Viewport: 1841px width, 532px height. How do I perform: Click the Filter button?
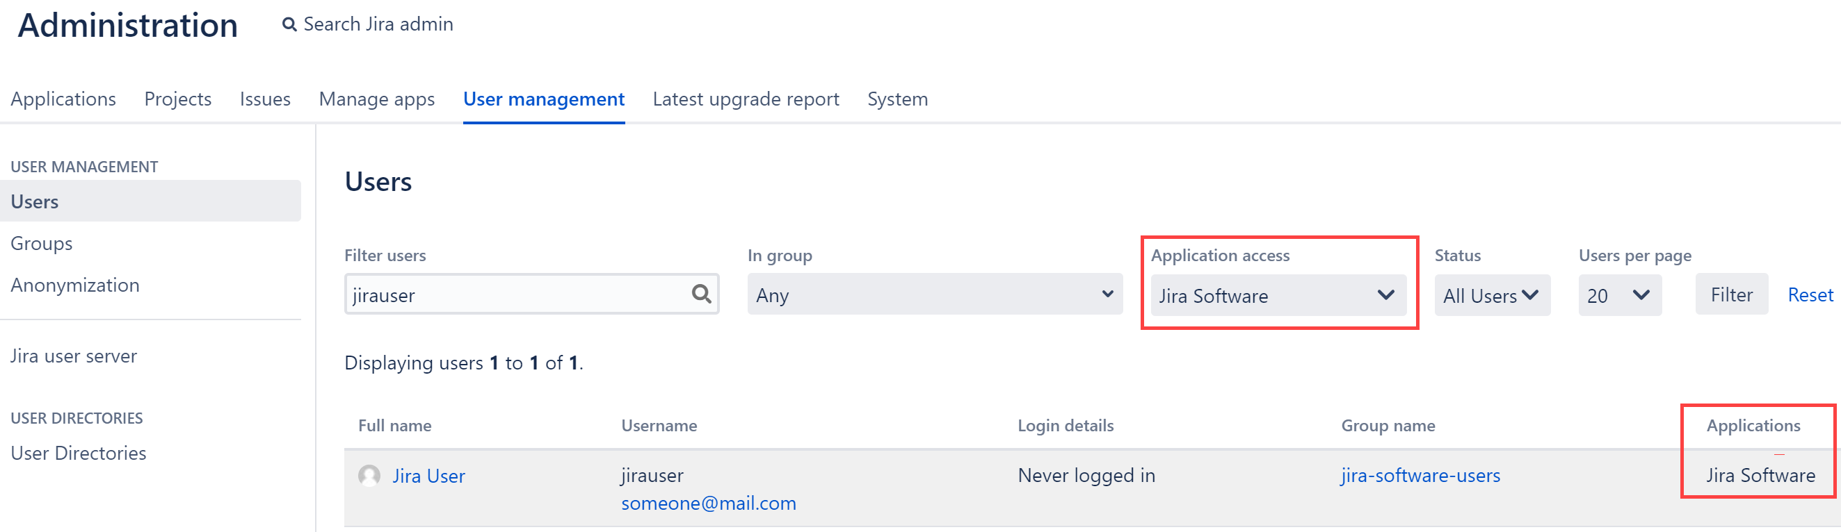(1731, 294)
